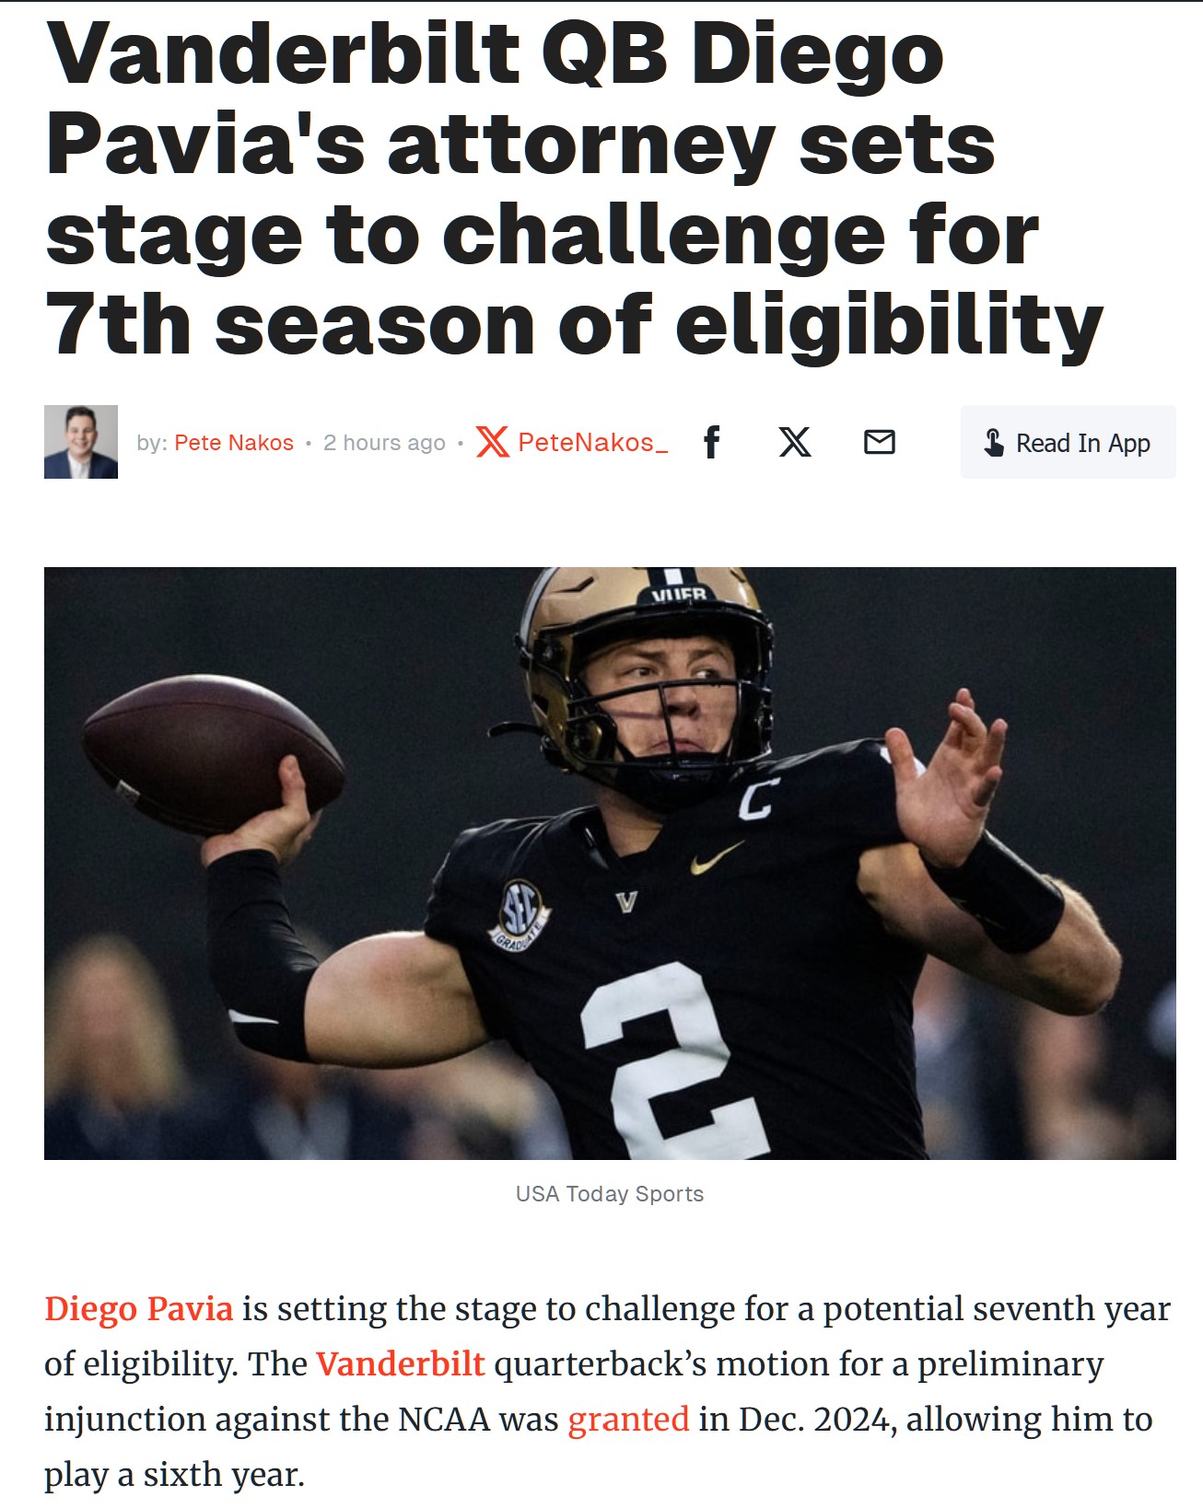Click the red X logo beside PeteNakos_

(x=493, y=442)
